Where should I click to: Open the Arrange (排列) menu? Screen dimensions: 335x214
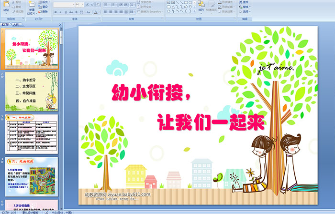click(x=201, y=6)
